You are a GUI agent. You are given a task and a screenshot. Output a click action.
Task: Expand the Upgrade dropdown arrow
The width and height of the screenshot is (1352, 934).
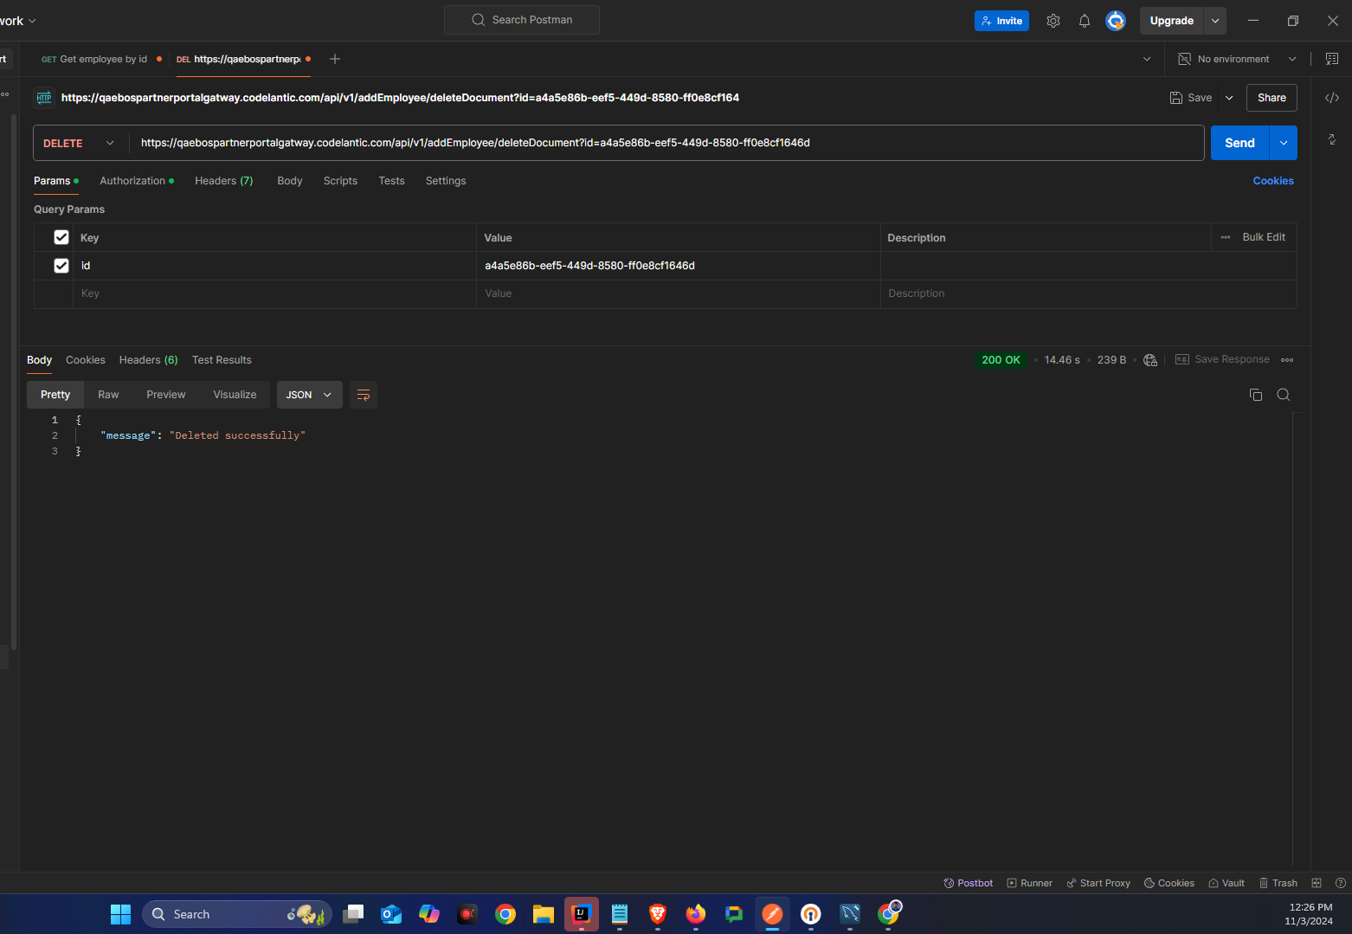coord(1215,21)
